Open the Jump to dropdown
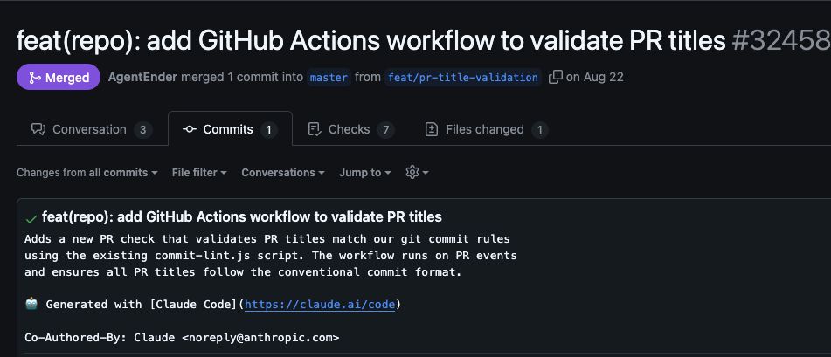Screen dimensions: 831x357 click(x=364, y=172)
